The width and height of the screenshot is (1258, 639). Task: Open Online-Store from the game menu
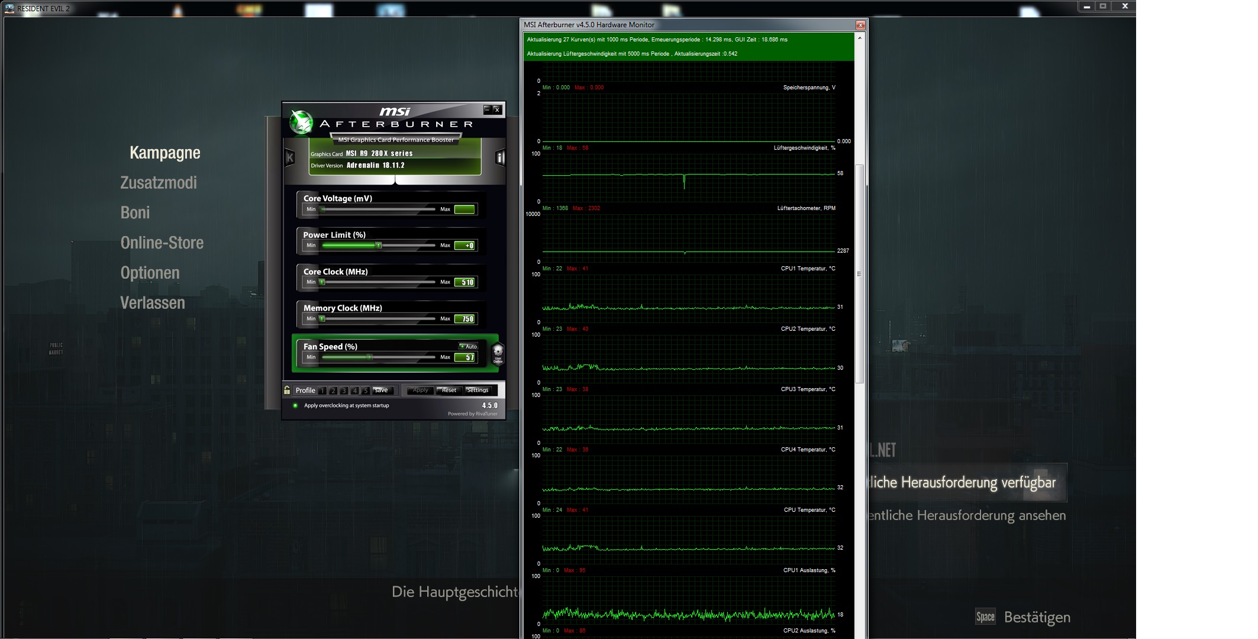point(162,243)
